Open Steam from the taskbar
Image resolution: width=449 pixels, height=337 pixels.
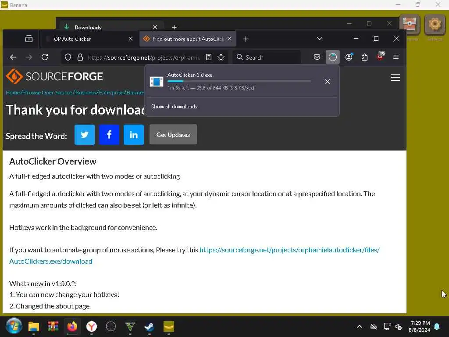tap(150, 326)
